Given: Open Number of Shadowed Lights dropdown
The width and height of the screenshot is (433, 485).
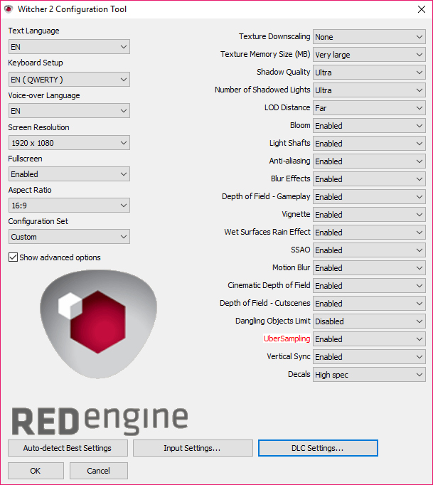Looking at the screenshot, I should 369,90.
